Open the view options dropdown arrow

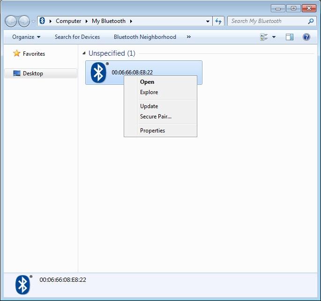point(274,37)
